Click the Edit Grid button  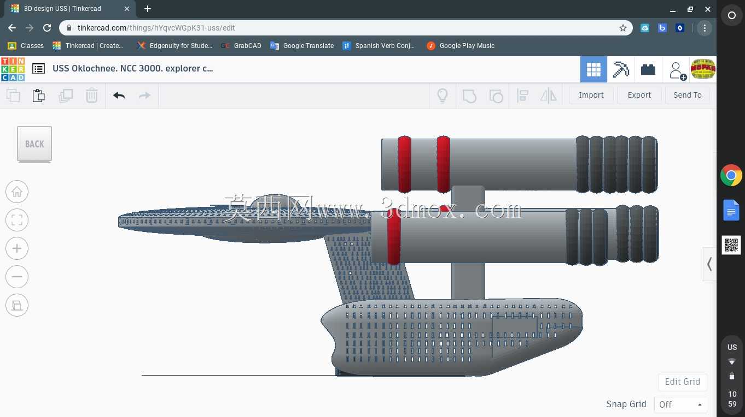point(682,382)
